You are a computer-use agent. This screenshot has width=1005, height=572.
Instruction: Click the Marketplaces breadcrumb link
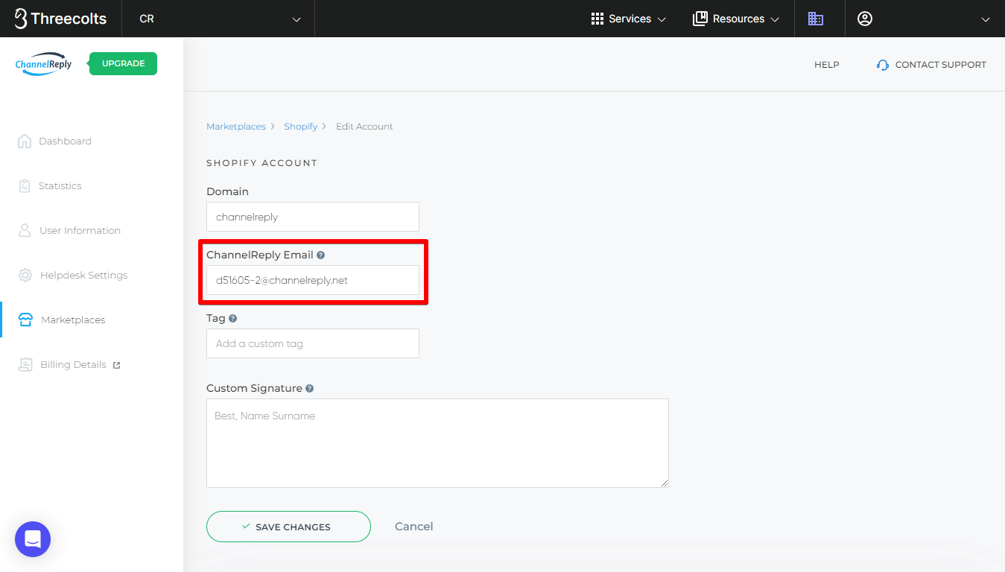coord(235,127)
